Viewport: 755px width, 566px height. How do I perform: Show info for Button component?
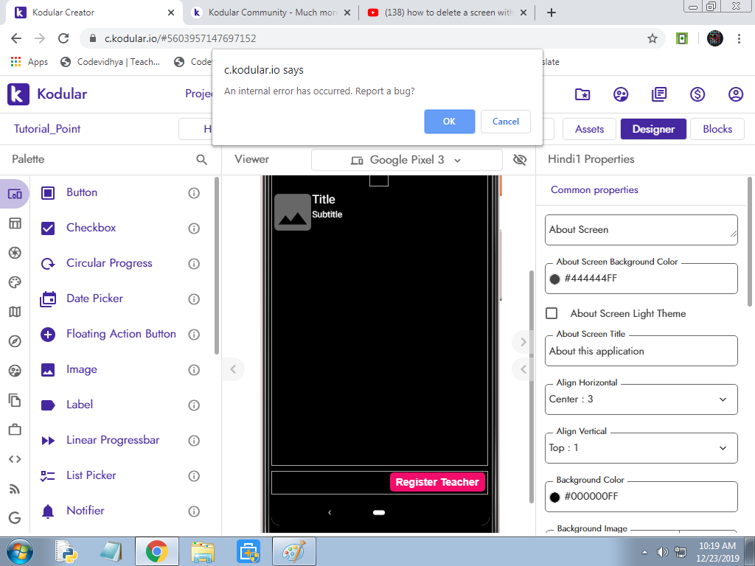[x=194, y=193]
